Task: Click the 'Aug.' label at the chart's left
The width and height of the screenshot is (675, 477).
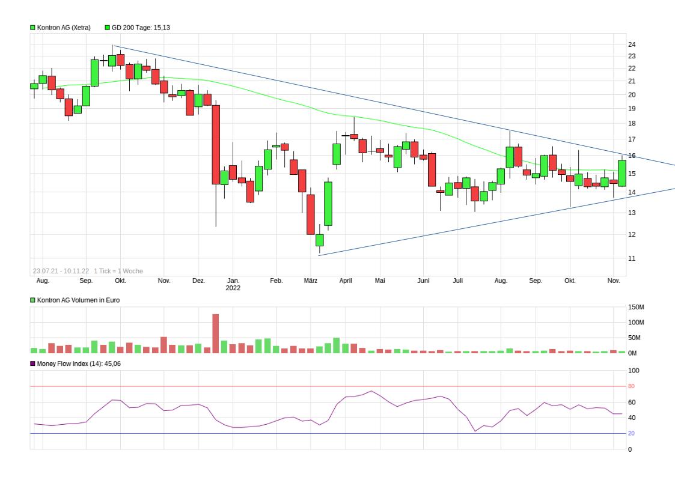Action: (x=43, y=281)
